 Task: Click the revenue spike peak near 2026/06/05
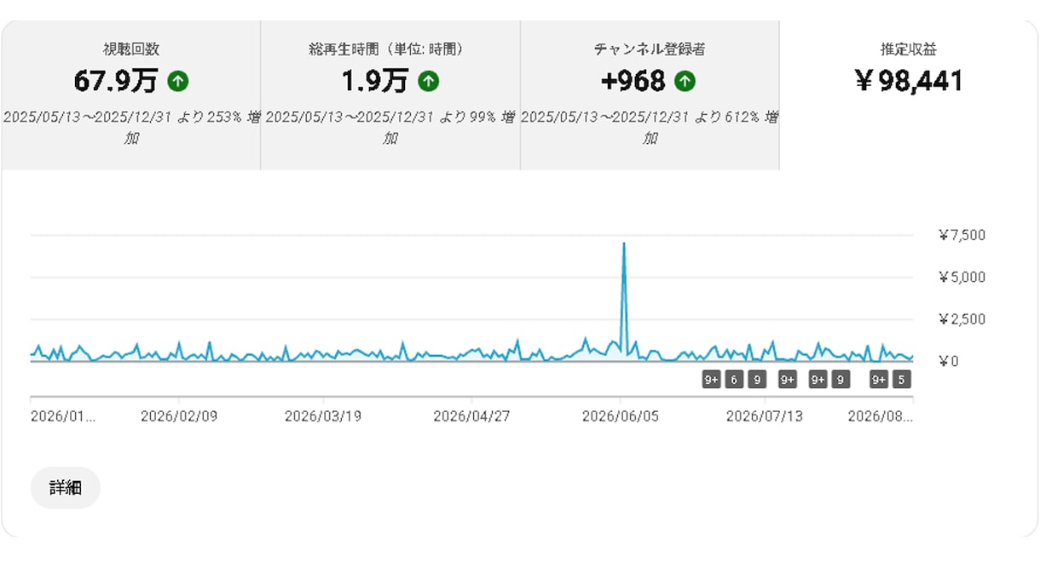tap(624, 244)
